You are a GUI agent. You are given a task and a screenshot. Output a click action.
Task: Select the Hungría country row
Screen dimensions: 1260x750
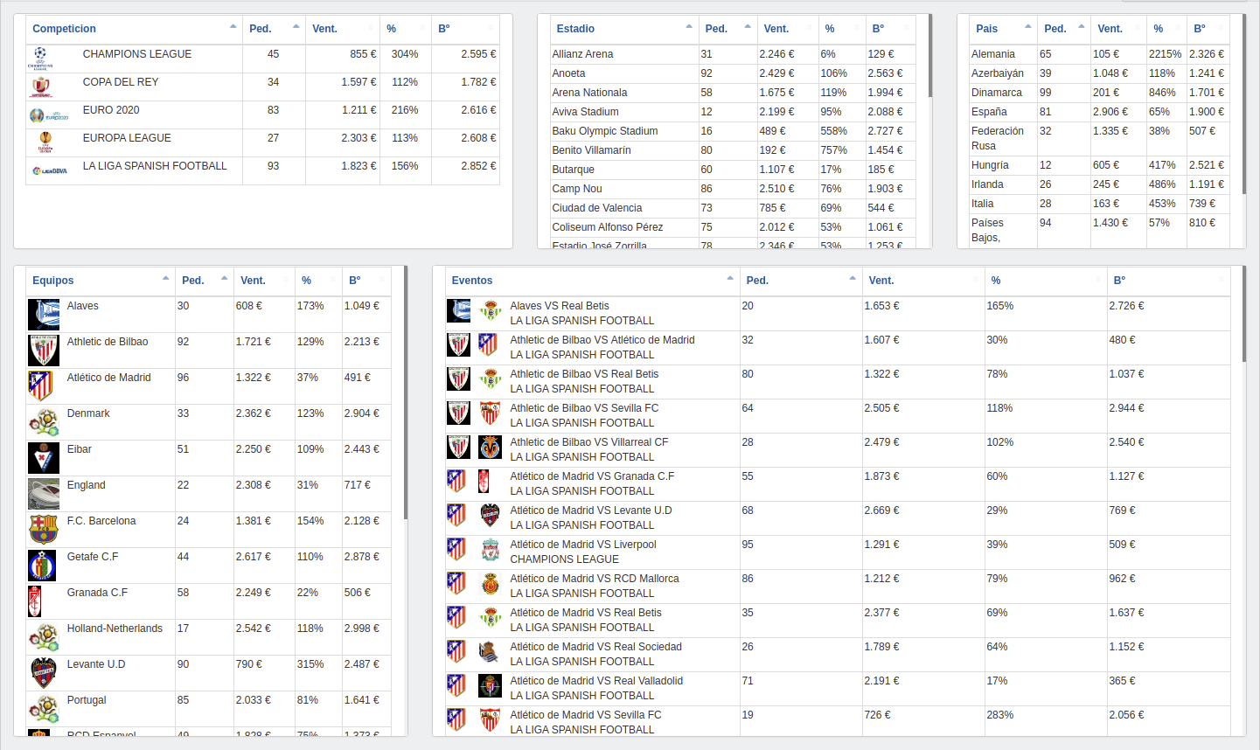pyautogui.click(x=1099, y=165)
